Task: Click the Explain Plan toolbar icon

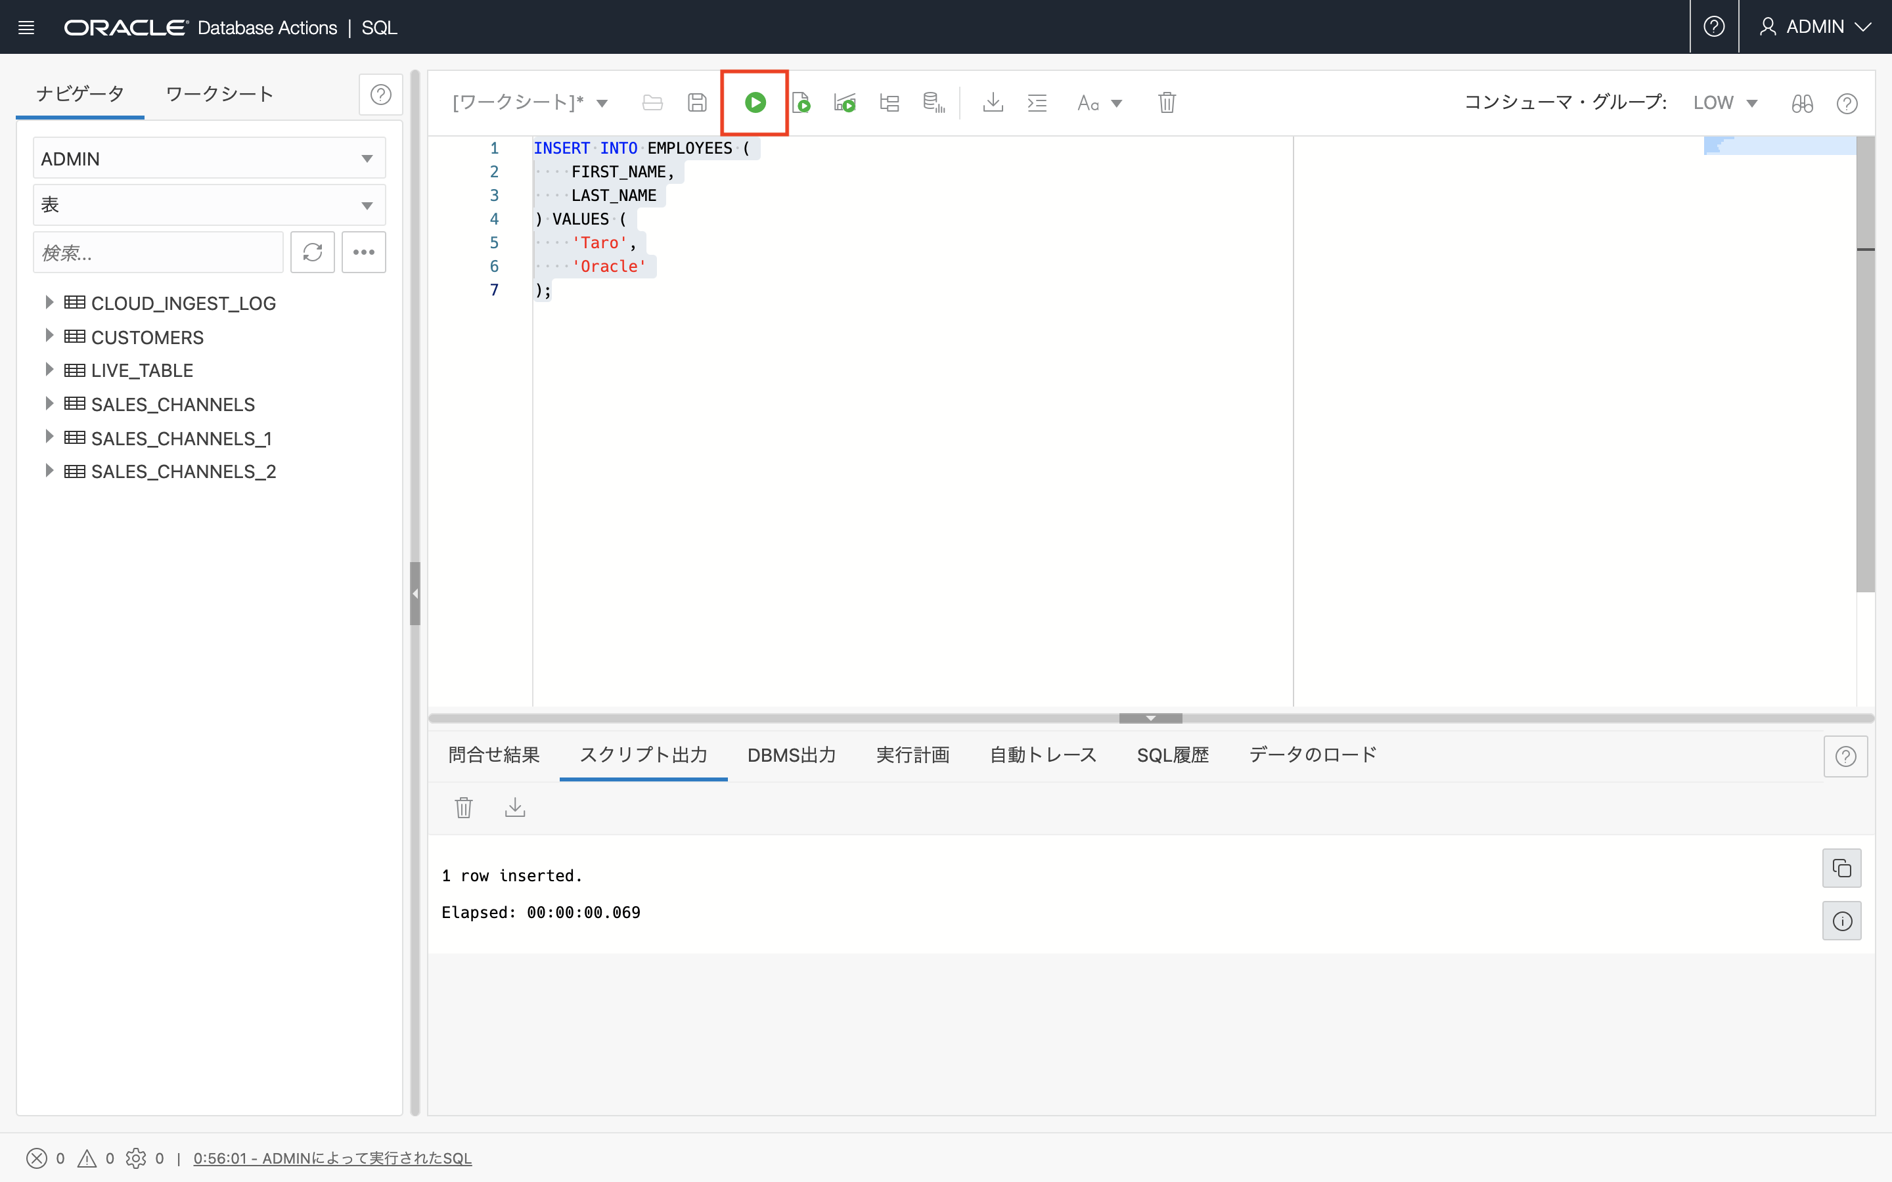Action: click(889, 102)
